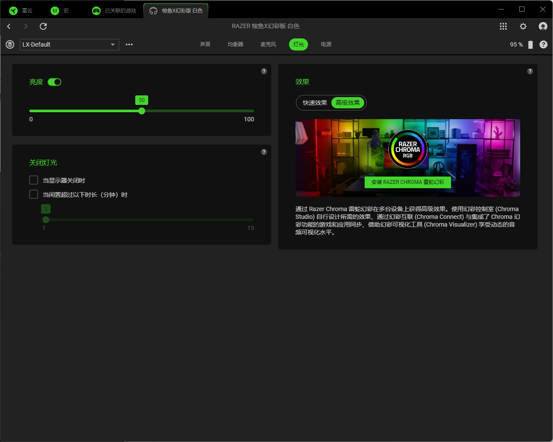553x442 pixels.
Task: Click the back navigation arrow
Action: tap(9, 26)
